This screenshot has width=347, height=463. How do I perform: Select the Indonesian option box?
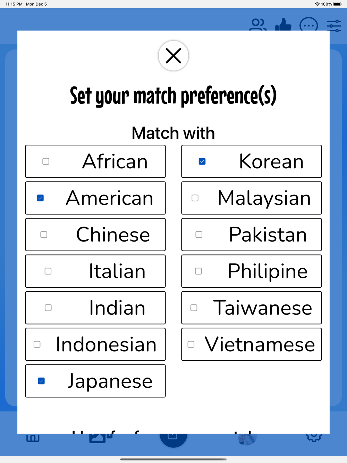pos(95,344)
